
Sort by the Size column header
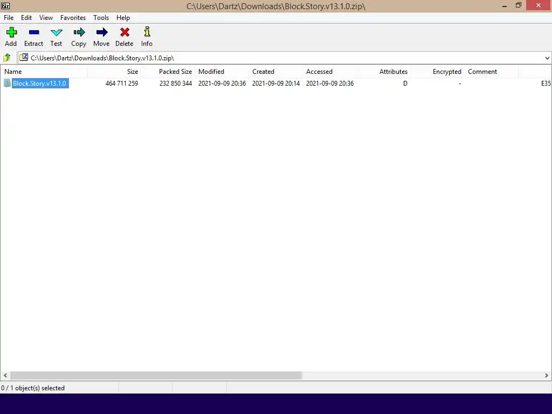point(114,72)
